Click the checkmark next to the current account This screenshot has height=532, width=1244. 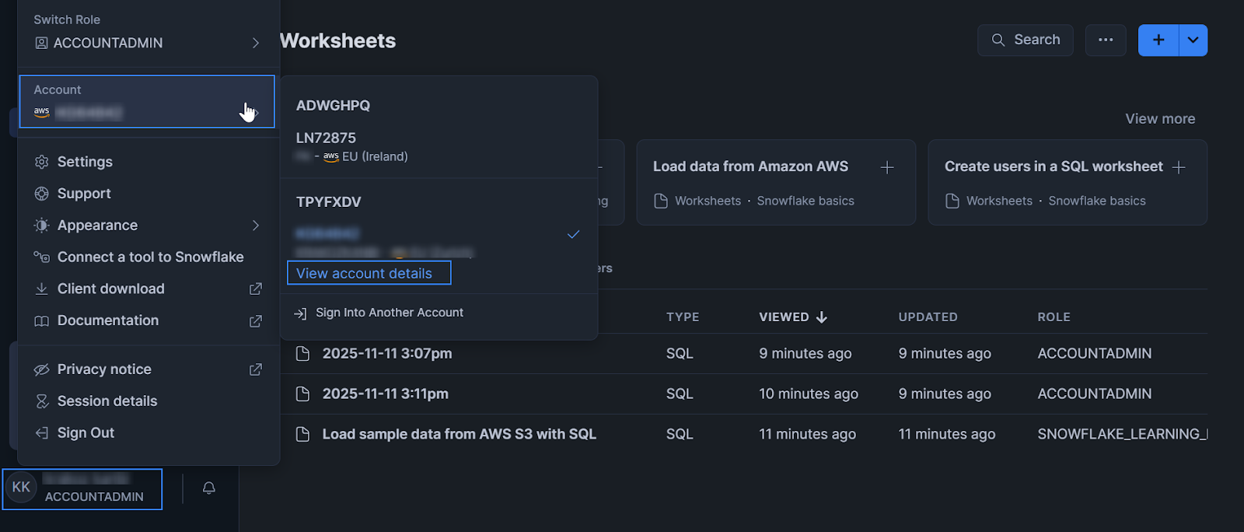click(574, 234)
